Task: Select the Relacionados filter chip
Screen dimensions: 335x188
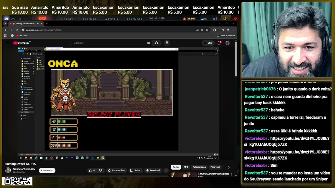Action: (199, 167)
